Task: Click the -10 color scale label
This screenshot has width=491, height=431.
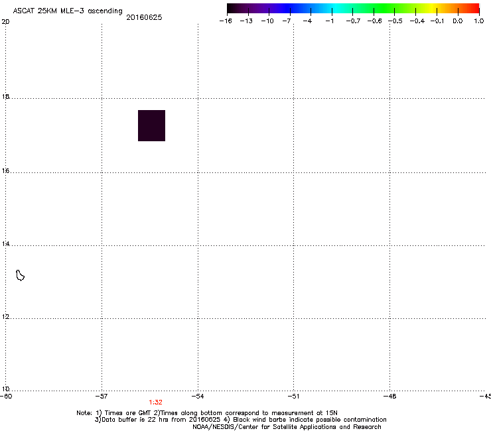Action: 267,21
